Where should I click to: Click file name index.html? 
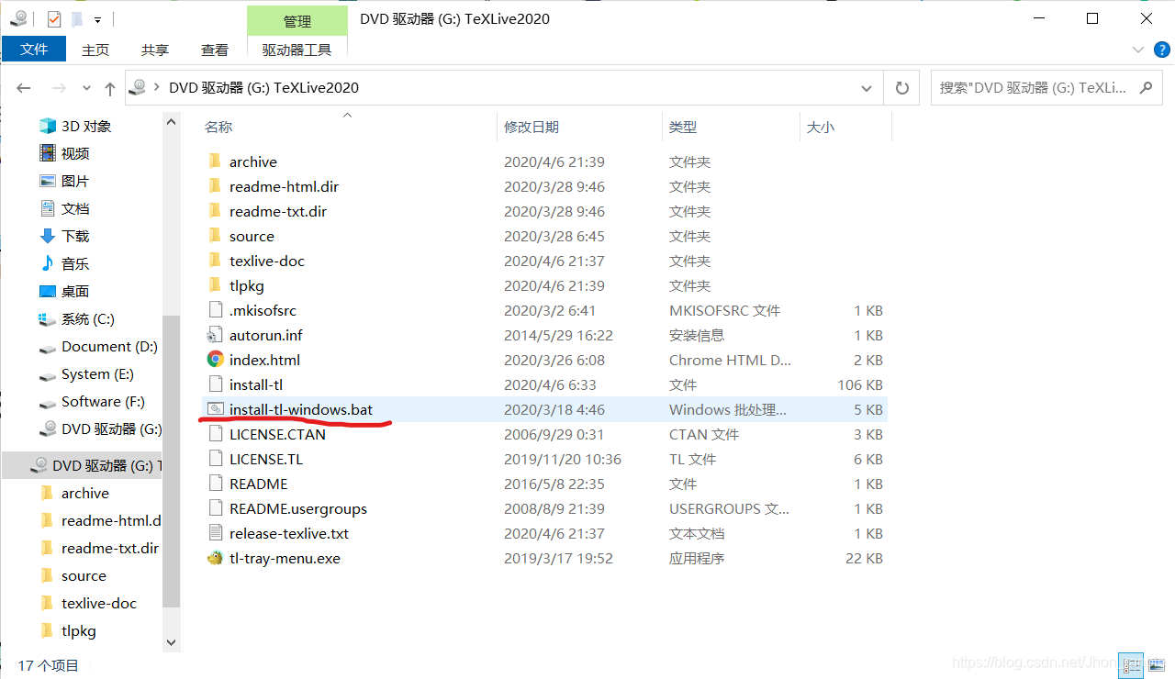point(264,360)
